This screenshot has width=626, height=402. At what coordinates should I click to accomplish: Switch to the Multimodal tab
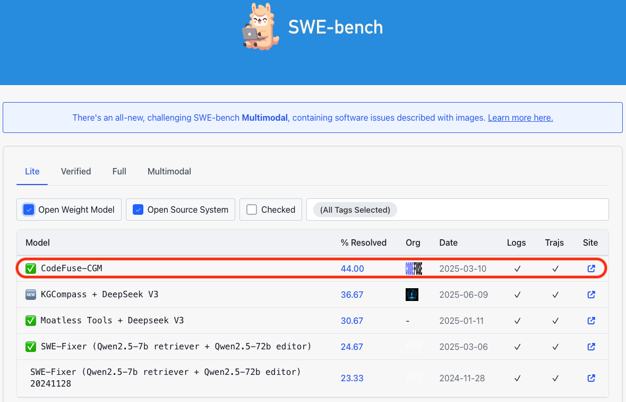point(169,171)
